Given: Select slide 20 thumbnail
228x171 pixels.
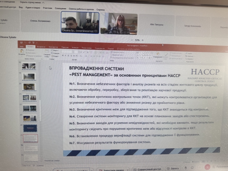Looking at the screenshot, I should pos(29,87).
